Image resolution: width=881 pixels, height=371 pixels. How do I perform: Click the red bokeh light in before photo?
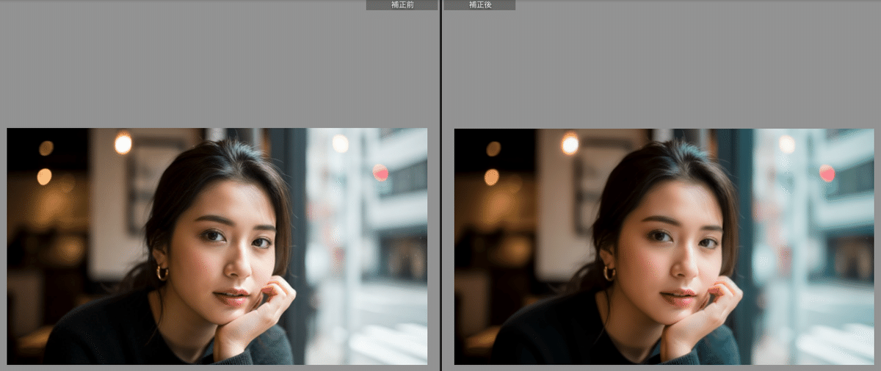pyautogui.click(x=380, y=173)
